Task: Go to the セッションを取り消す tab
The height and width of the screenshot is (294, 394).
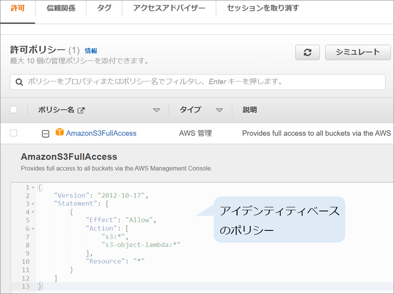Action: pyautogui.click(x=263, y=8)
